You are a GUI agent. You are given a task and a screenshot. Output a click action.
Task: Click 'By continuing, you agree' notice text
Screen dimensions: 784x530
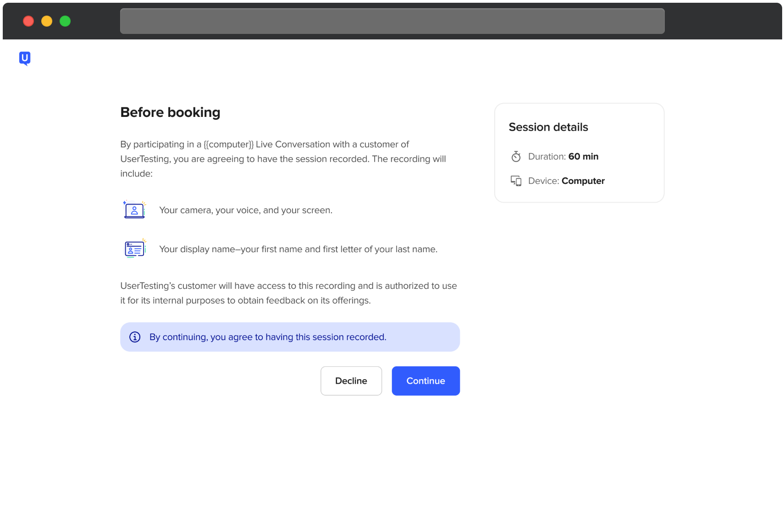click(268, 337)
